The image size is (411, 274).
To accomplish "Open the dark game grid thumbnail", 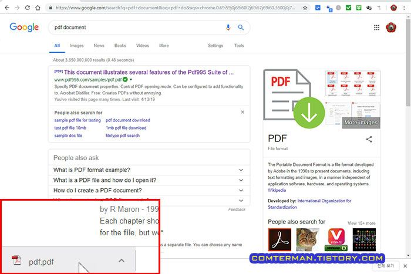I will (364, 240).
